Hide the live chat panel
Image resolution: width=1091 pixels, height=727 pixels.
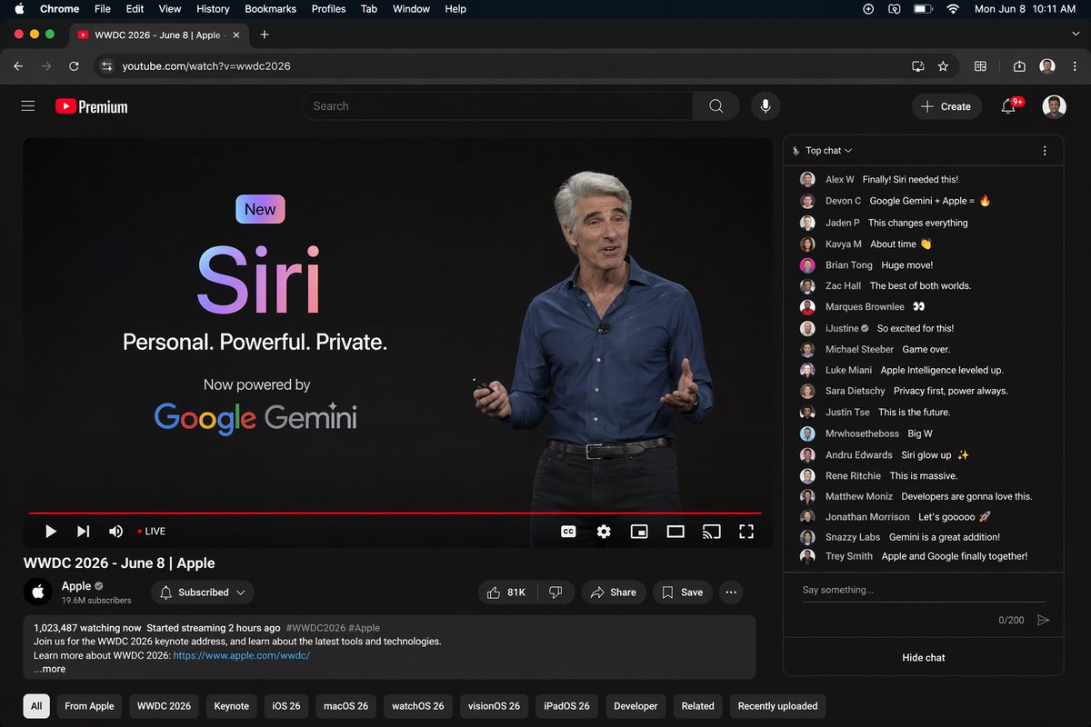click(923, 658)
